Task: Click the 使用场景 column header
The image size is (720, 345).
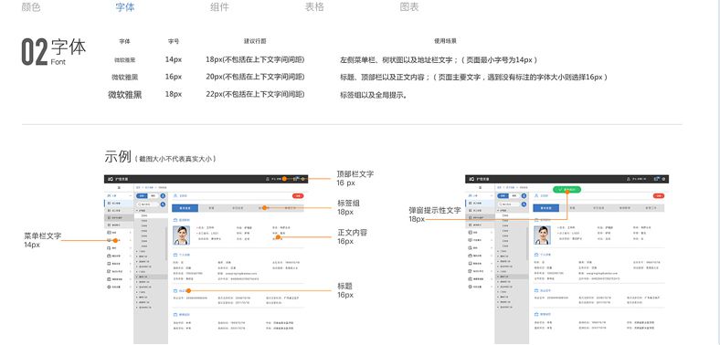Action: click(x=445, y=41)
